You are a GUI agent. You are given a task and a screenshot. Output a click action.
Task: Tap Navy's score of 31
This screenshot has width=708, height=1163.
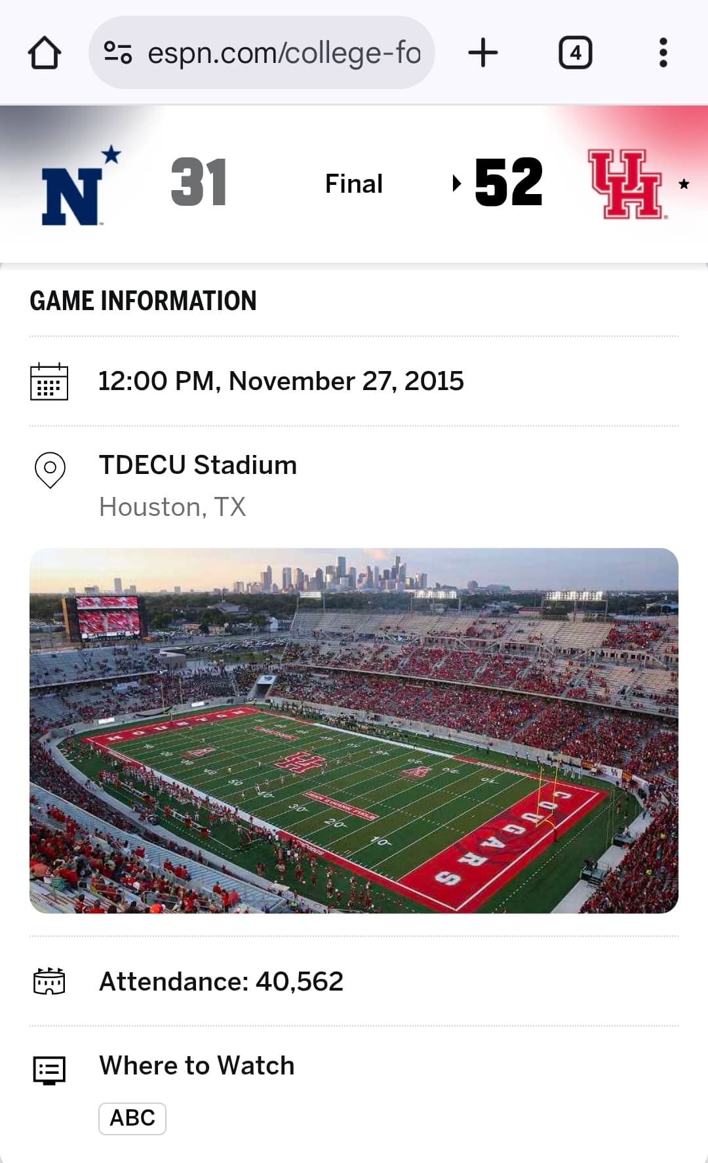(x=199, y=183)
